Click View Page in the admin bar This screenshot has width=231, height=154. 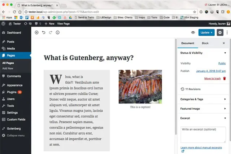pos(64,23)
